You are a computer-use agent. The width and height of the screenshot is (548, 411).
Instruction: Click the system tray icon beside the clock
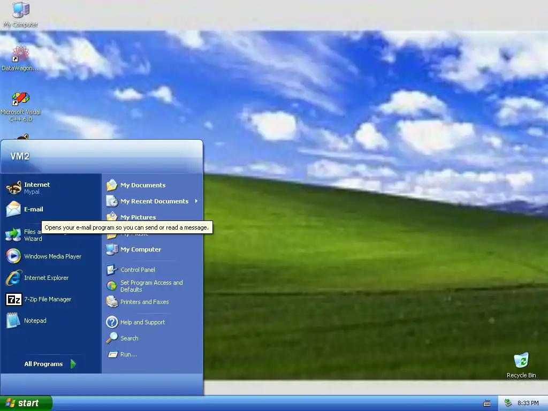508,403
